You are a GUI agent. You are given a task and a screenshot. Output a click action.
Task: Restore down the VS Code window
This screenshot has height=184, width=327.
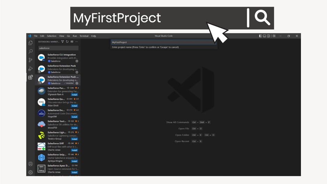point(289,36)
